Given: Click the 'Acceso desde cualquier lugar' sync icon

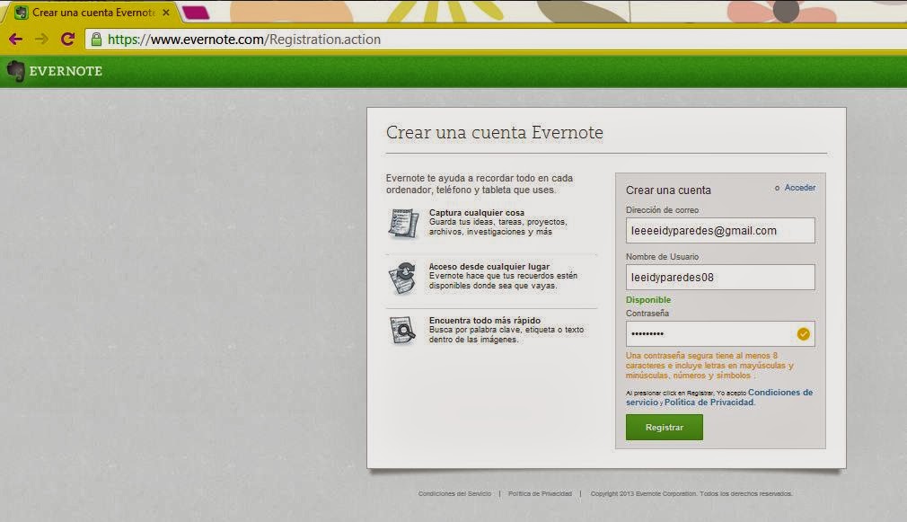Looking at the screenshot, I should 402,278.
